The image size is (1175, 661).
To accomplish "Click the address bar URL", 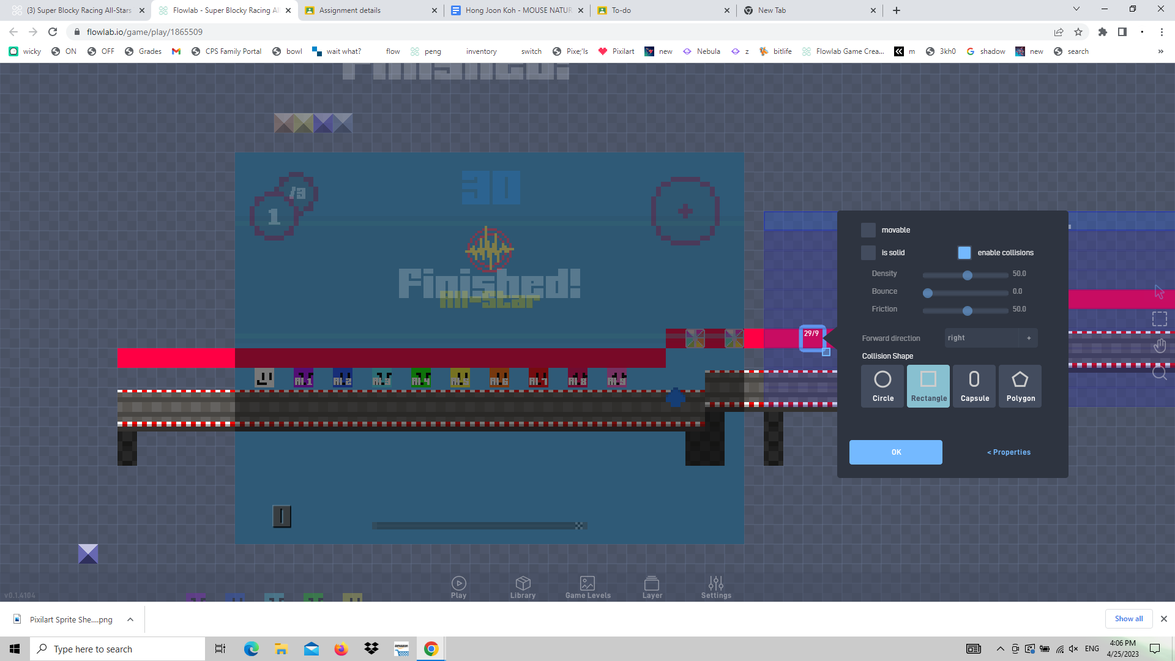I will point(144,32).
